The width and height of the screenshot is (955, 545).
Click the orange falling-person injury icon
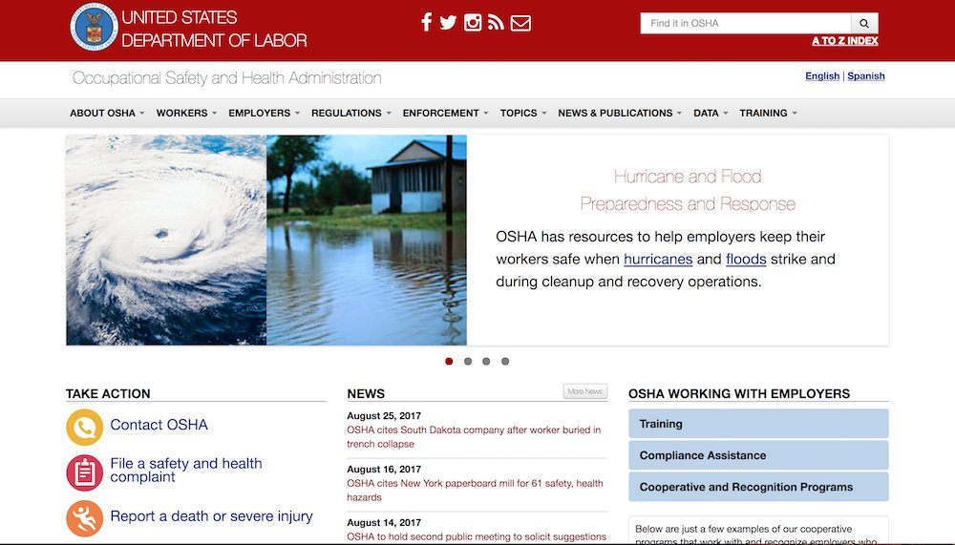(x=85, y=519)
